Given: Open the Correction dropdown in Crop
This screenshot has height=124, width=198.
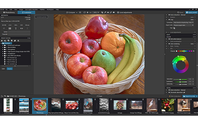Looking at the screenshot, I should coord(183,22).
